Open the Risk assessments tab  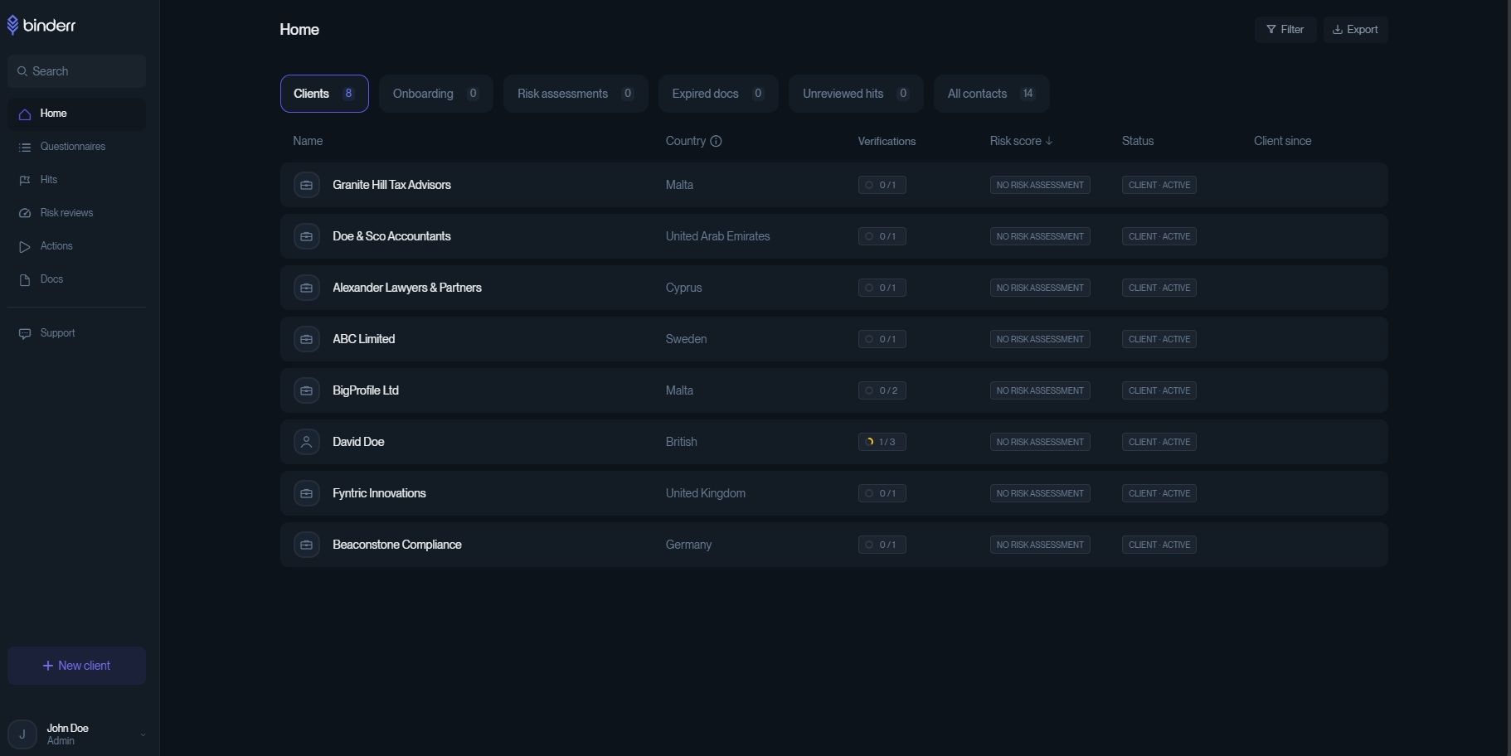[576, 94]
